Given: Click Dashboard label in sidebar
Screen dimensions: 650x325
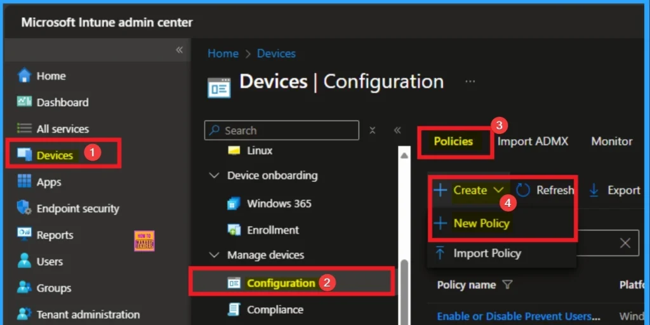Looking at the screenshot, I should 63,102.
